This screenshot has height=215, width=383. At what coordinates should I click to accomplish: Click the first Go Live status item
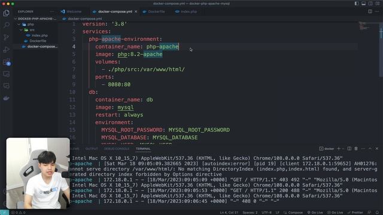(315, 213)
